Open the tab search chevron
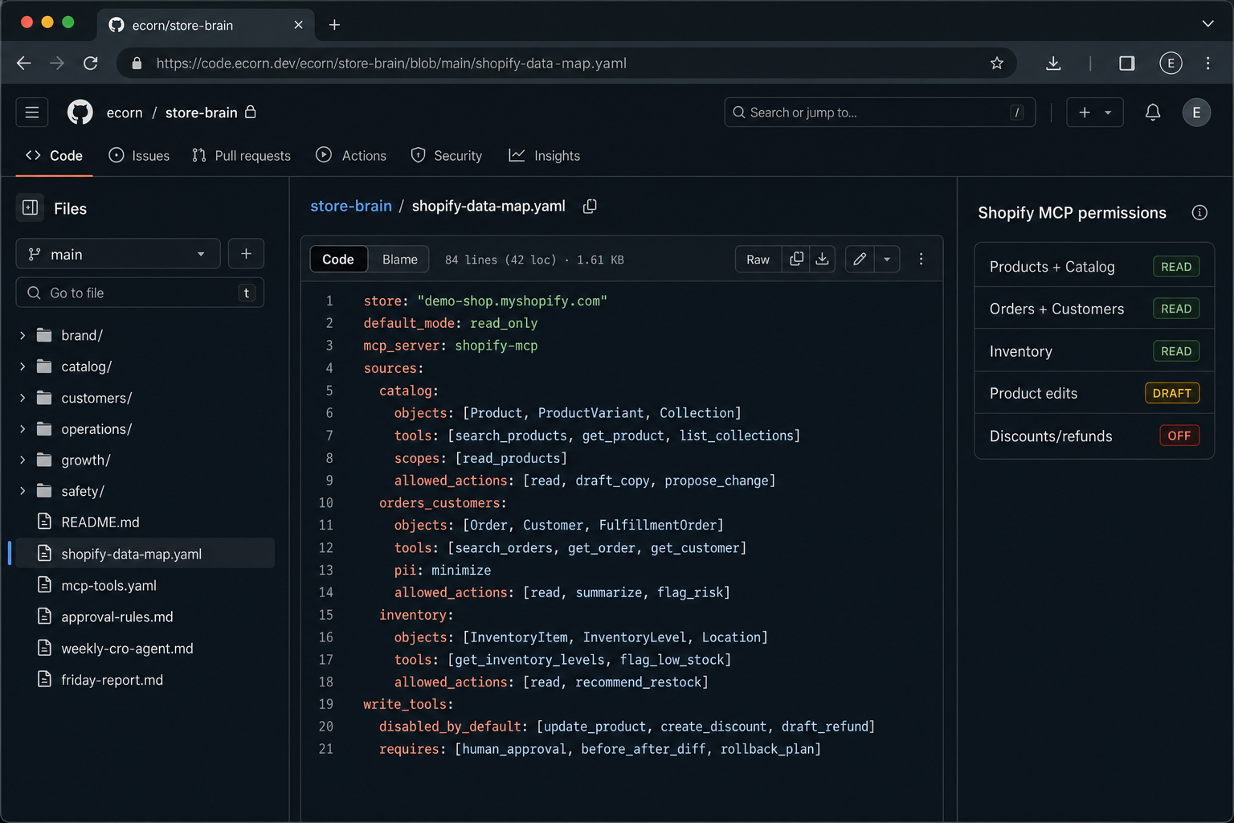The width and height of the screenshot is (1234, 823). tap(1207, 24)
